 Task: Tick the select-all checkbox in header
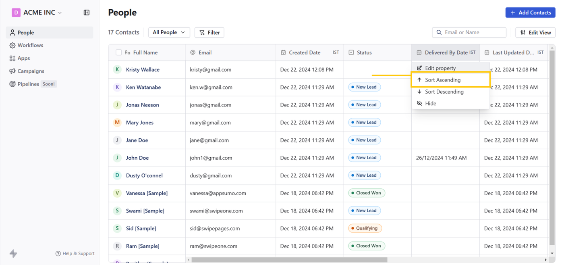(118, 52)
